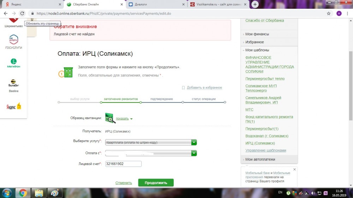Open the service selection dropdown
Viewport: 353px width, 198px height.
click(194, 142)
